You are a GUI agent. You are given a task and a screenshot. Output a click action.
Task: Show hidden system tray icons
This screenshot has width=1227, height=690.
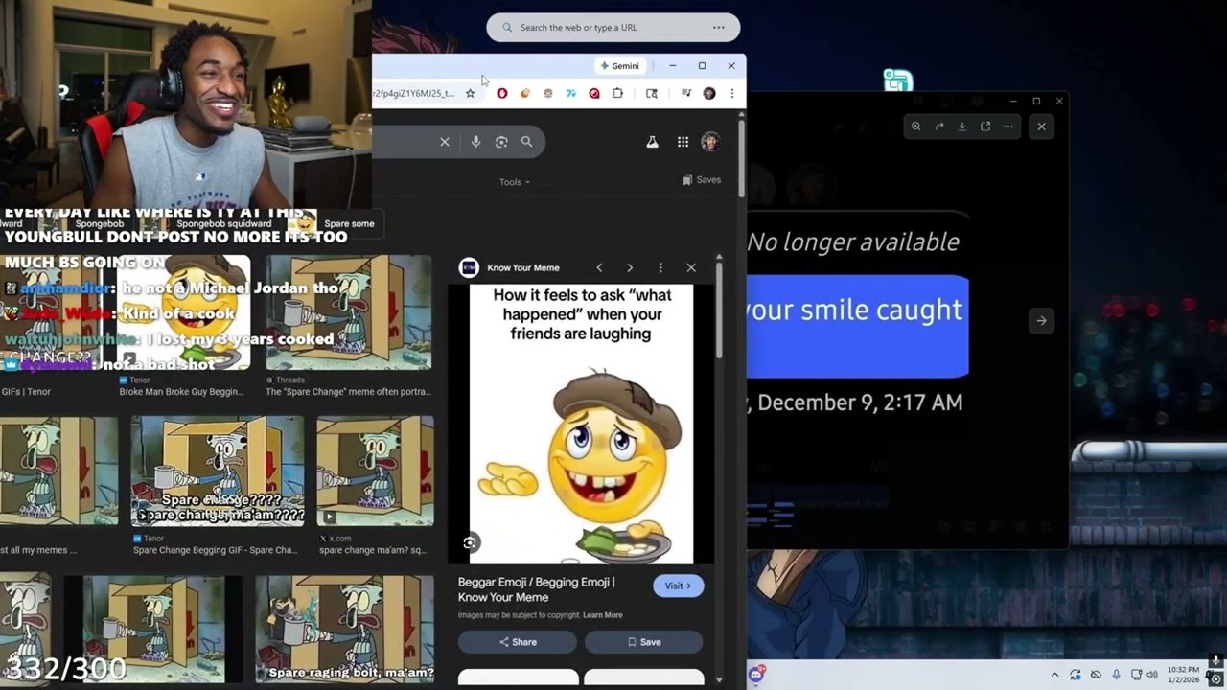click(1054, 675)
